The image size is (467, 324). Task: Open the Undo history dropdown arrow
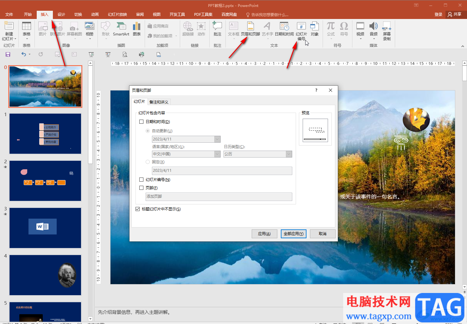tap(30, 54)
